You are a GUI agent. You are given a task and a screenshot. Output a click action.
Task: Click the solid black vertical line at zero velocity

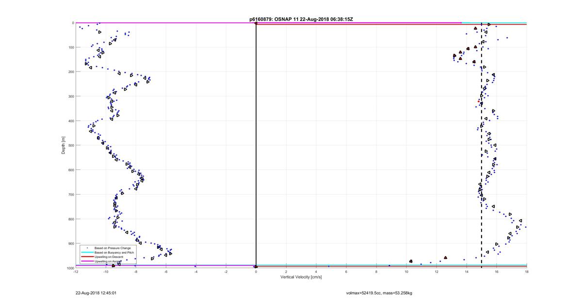[256, 145]
